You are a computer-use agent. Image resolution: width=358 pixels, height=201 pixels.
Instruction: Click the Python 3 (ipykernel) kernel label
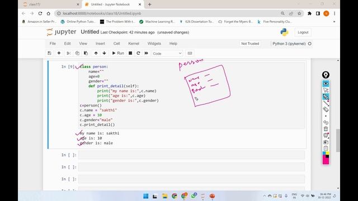coord(289,44)
